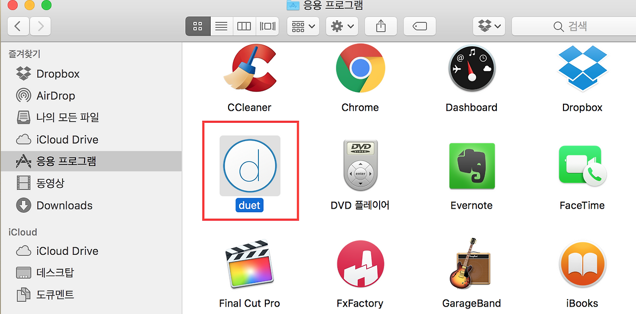Click the duet file name label
Screen dimensions: 636x314
(x=249, y=205)
